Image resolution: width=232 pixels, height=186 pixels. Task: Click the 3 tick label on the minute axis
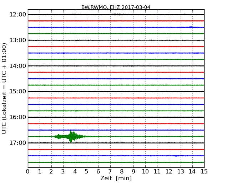point(63,172)
